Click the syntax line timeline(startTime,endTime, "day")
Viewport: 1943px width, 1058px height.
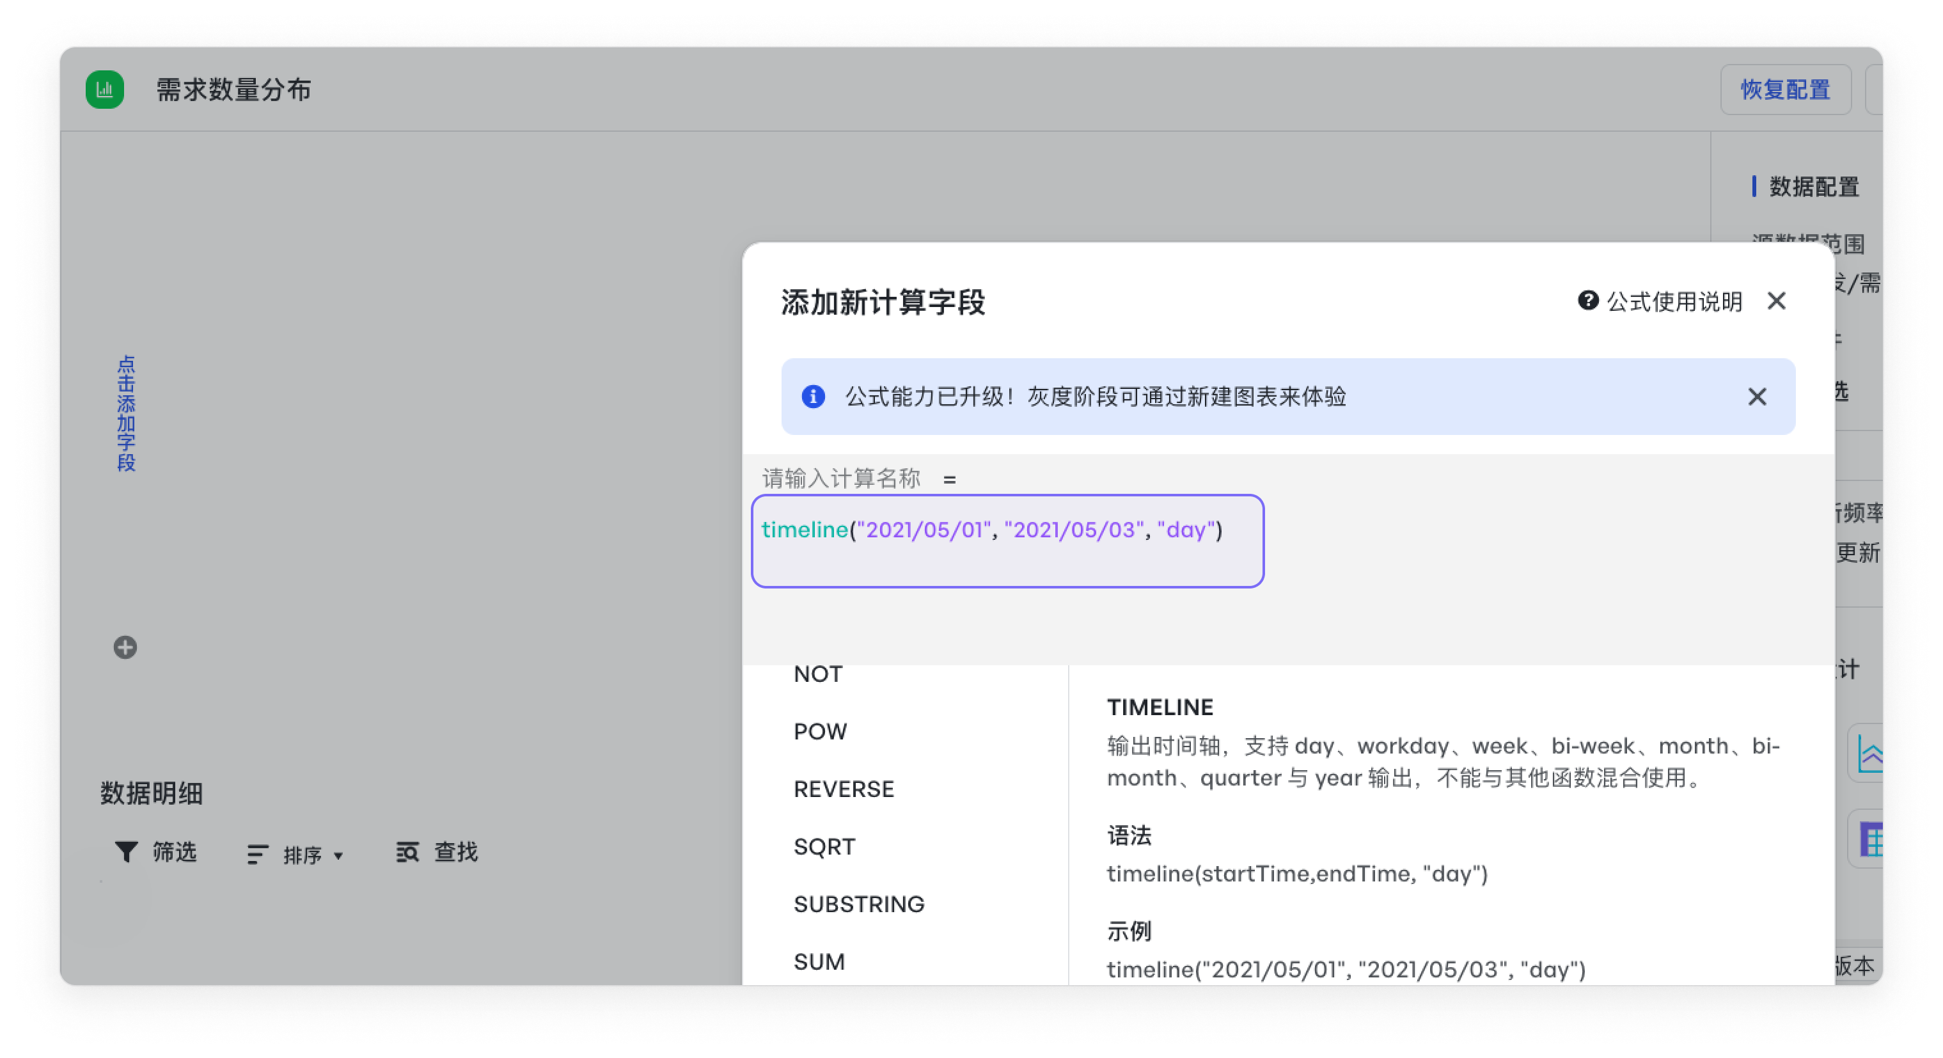tap(1296, 873)
